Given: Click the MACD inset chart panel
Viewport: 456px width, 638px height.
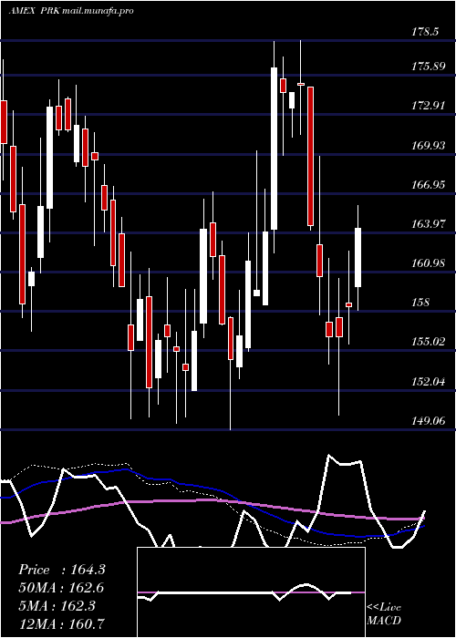Looking at the screenshot, I should (x=251, y=592).
